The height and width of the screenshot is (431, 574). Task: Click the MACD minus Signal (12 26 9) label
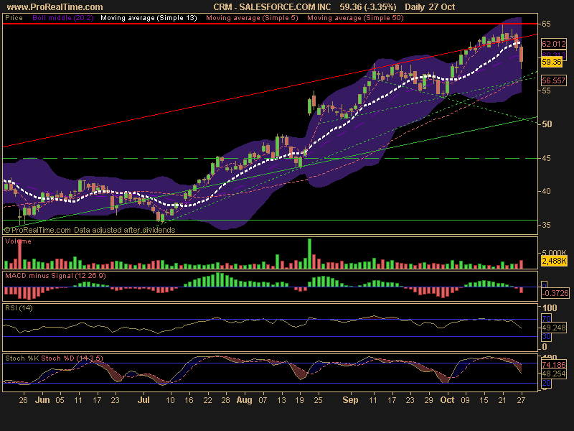[55, 276]
